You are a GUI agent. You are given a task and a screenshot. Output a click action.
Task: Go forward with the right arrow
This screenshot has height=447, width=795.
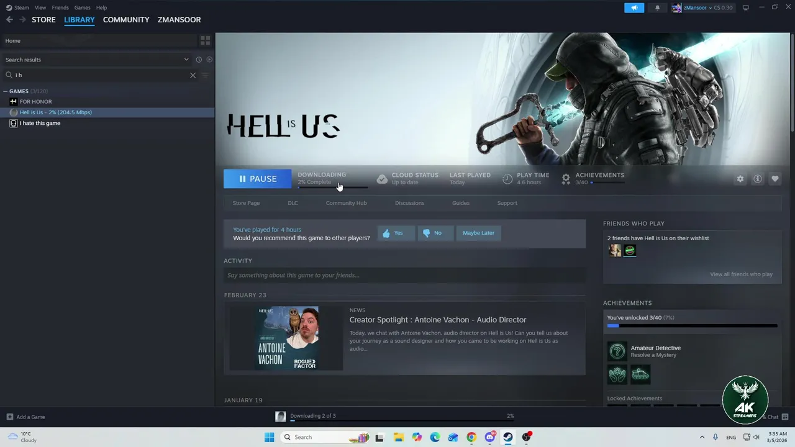click(22, 20)
